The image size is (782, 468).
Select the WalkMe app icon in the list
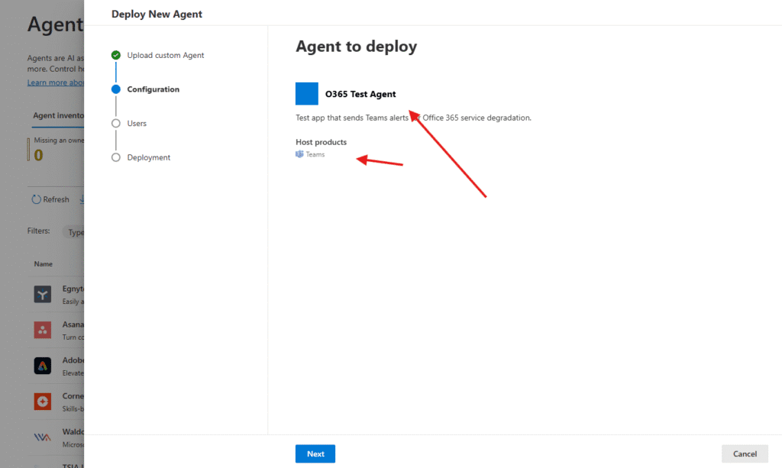pyautogui.click(x=43, y=437)
